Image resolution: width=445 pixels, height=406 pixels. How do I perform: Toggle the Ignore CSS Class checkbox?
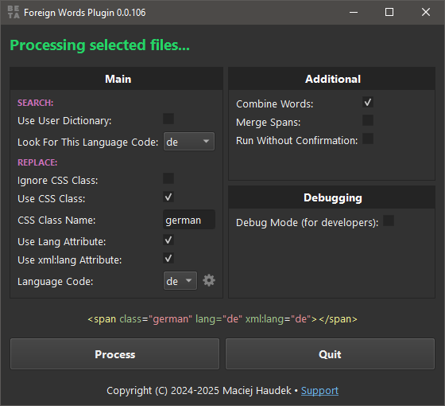(168, 178)
